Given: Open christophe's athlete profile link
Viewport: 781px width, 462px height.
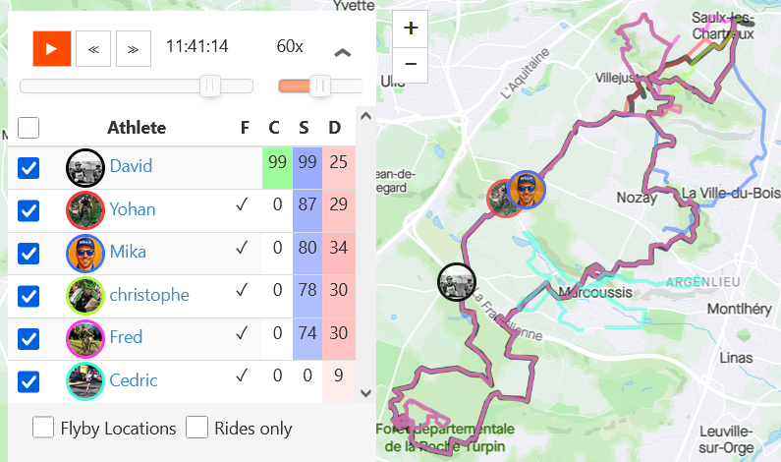Looking at the screenshot, I should tap(149, 295).
